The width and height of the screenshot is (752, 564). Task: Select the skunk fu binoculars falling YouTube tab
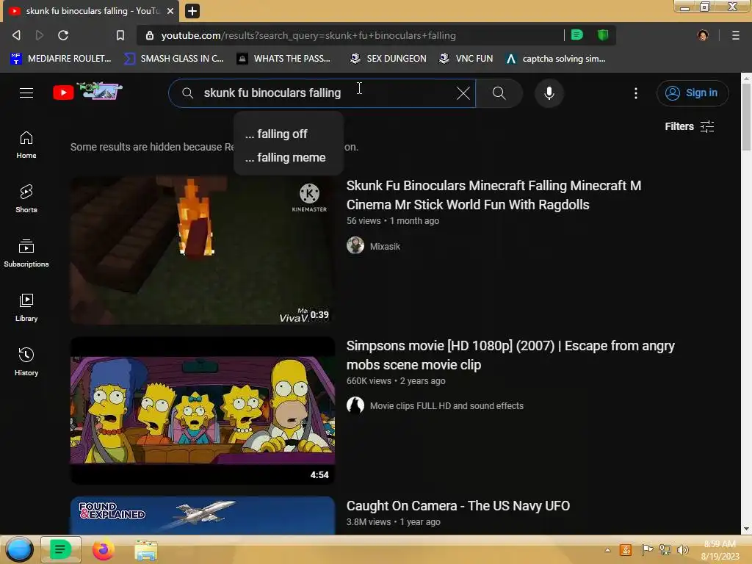(x=91, y=10)
